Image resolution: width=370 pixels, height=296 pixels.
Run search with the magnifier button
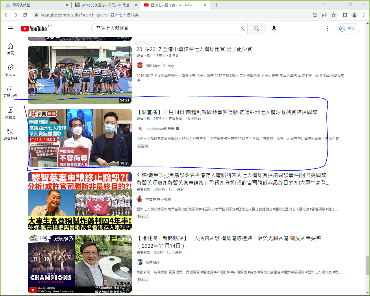coord(256,28)
